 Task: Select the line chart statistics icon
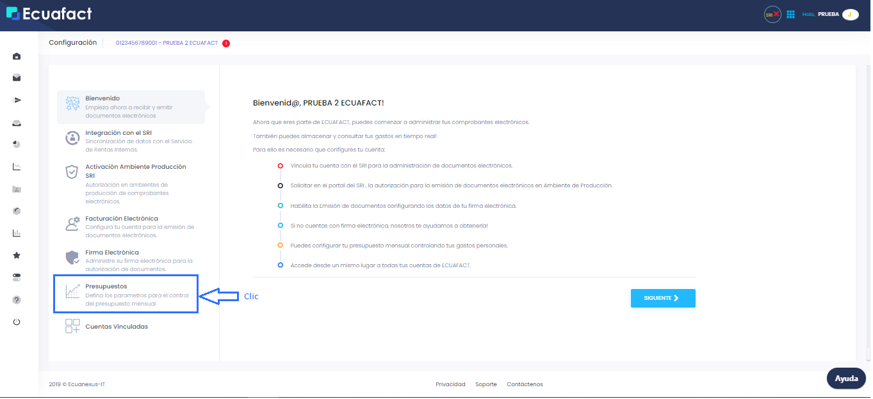tap(17, 166)
